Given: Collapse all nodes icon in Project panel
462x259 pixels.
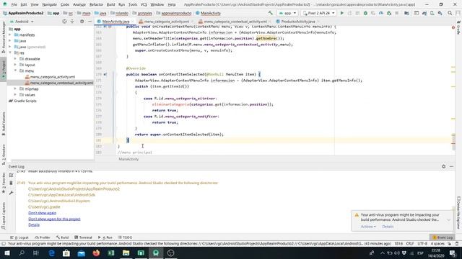Looking at the screenshot, I should [72, 22].
